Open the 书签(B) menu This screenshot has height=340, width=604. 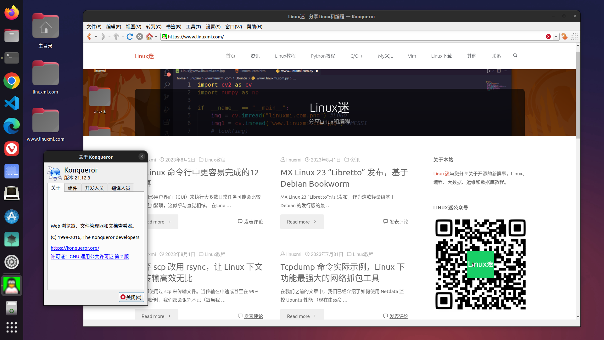click(174, 27)
